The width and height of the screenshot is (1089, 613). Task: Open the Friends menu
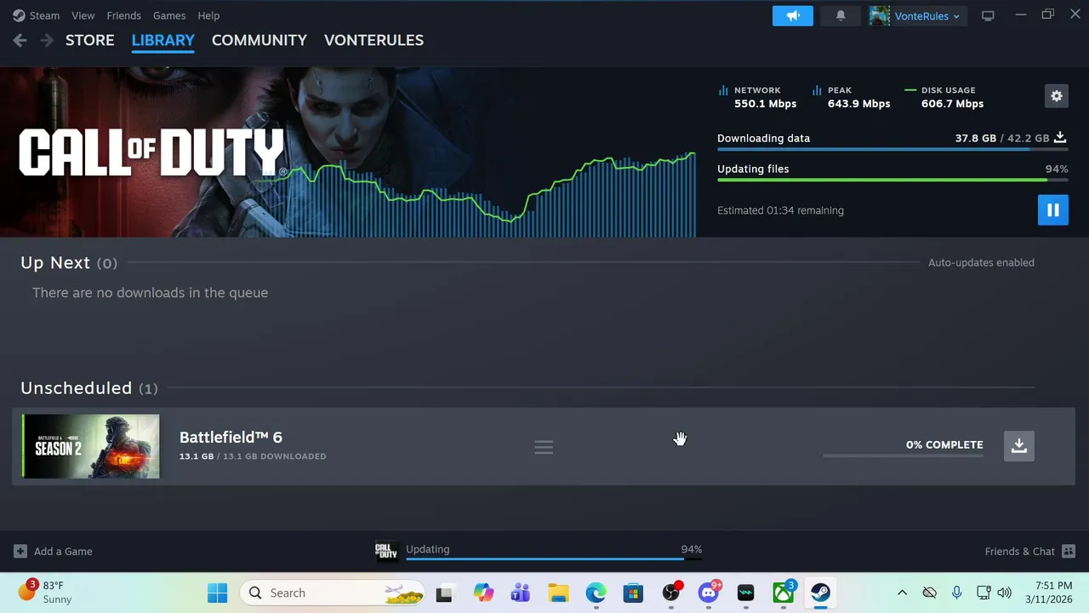[x=124, y=15]
